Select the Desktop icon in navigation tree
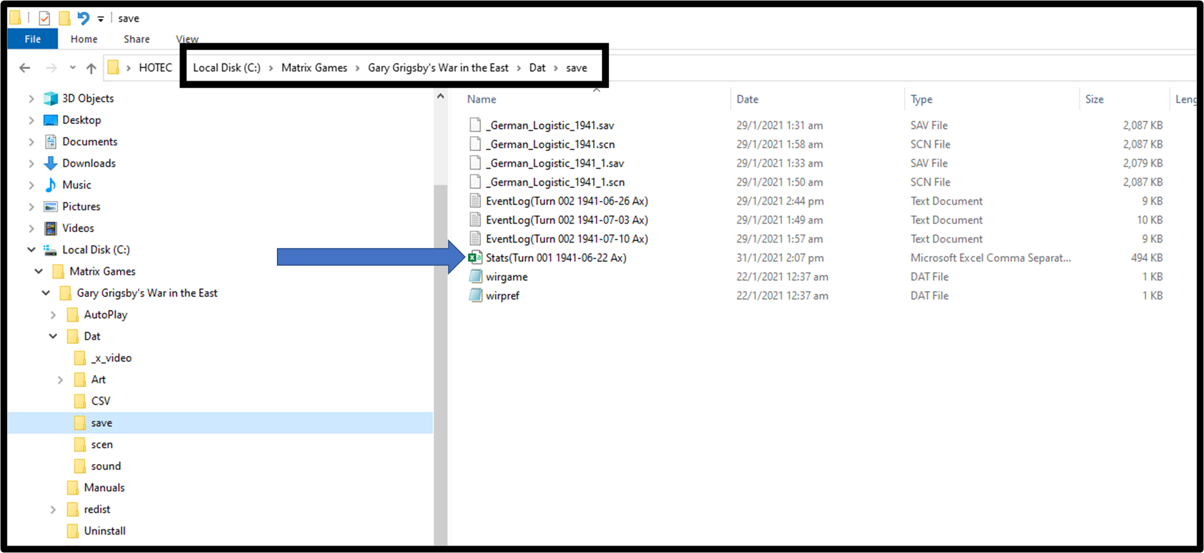The image size is (1204, 553). click(51, 120)
